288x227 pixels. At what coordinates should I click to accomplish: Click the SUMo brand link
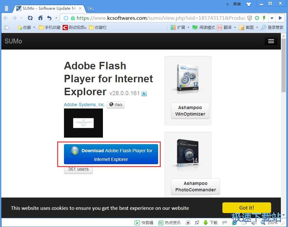point(13,41)
